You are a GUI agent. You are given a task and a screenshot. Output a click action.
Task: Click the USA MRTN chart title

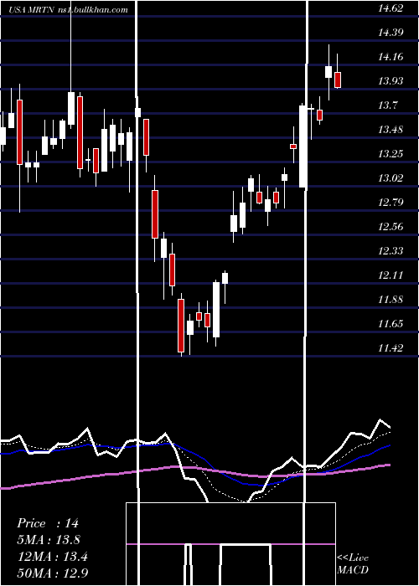tap(32, 10)
